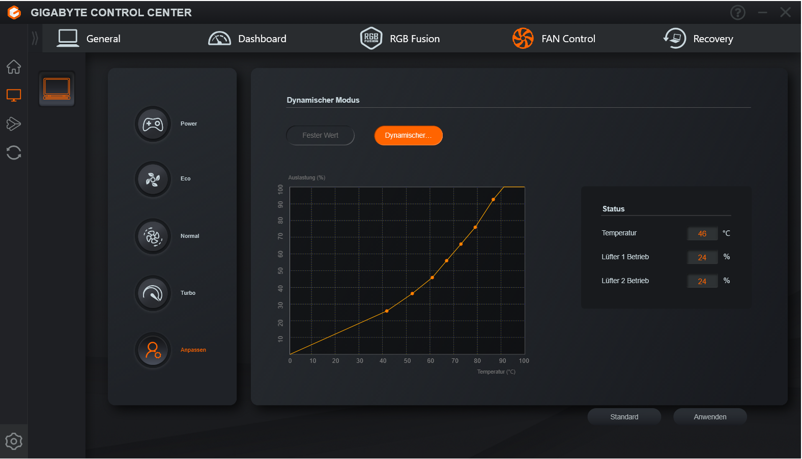Image resolution: width=802 pixels, height=459 pixels.
Task: Select the Power mode gamepad icon
Action: pyautogui.click(x=153, y=124)
